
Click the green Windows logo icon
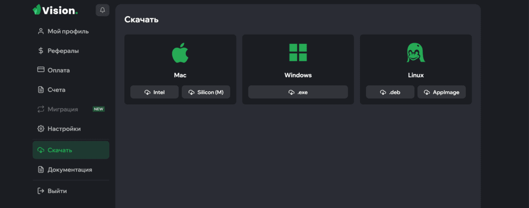tap(298, 53)
